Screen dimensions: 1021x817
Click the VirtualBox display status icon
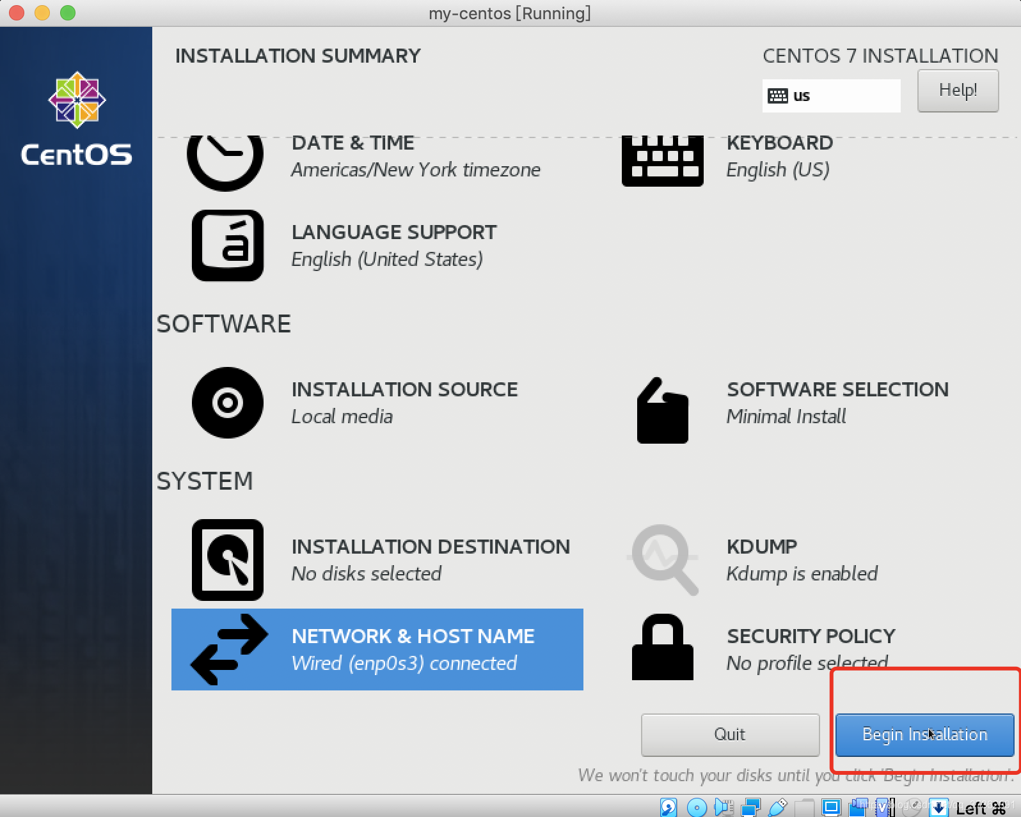pyautogui.click(x=831, y=807)
